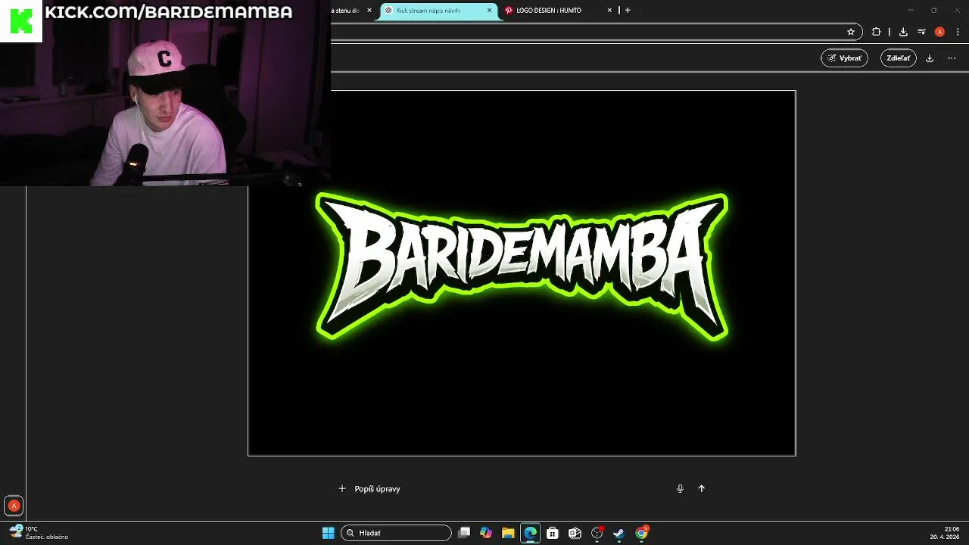Click the Zdieľať button
The height and width of the screenshot is (545, 969).
(898, 58)
